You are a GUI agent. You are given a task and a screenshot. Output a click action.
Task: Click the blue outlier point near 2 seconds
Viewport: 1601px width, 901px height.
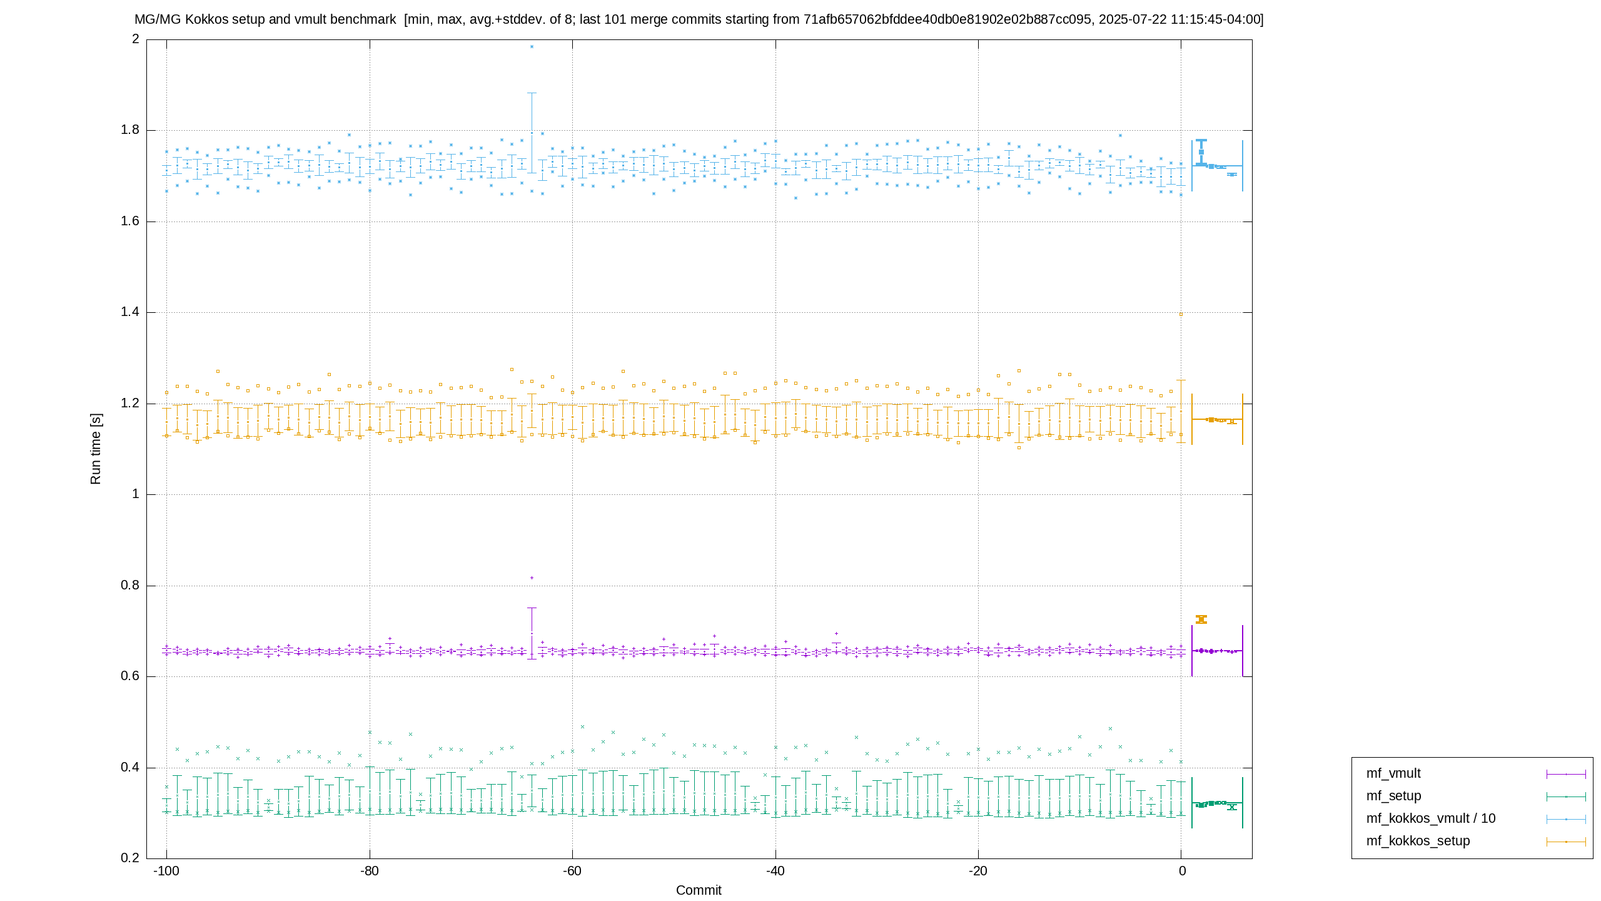click(x=532, y=47)
